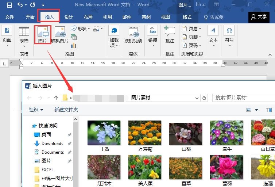Image resolution: width=275 pixels, height=187 pixels.
Task: Open the 组织 organize menu
Action: point(36,110)
